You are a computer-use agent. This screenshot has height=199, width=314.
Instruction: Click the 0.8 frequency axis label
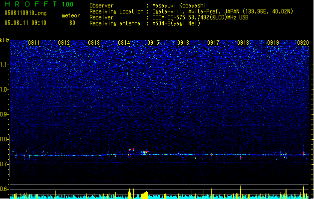[4, 139]
